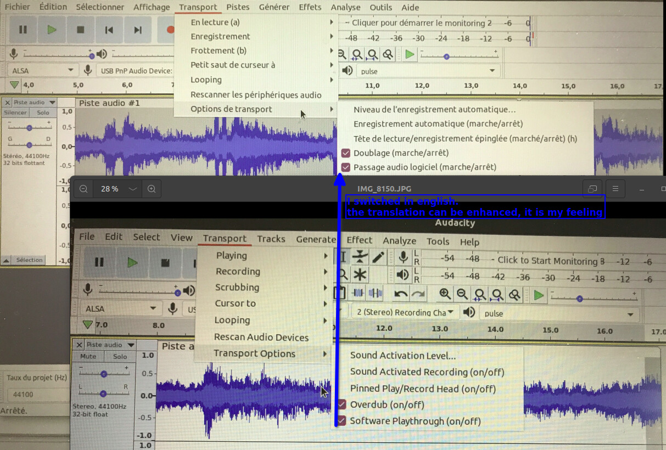
Task: Toggle the Overdub (on/off) checkbox
Action: (342, 404)
